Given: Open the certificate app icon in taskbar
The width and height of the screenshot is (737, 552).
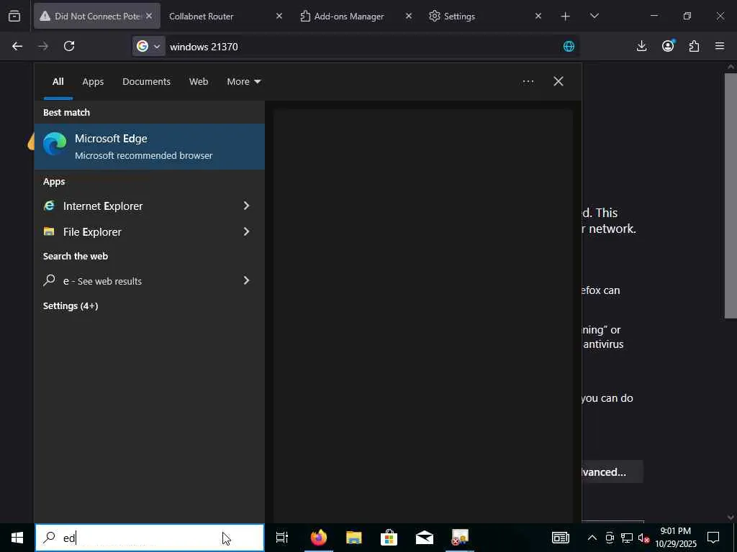Looking at the screenshot, I should (460, 538).
